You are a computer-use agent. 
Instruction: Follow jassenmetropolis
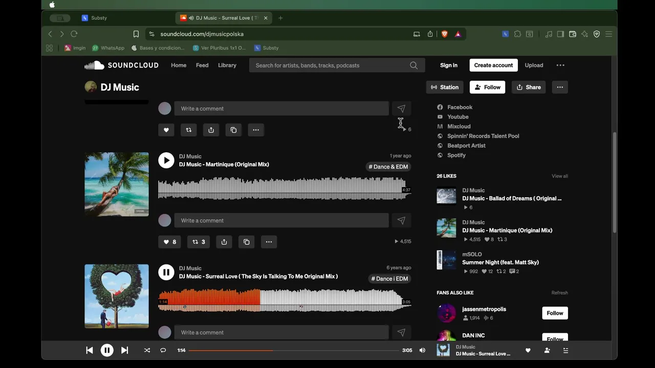(x=555, y=313)
